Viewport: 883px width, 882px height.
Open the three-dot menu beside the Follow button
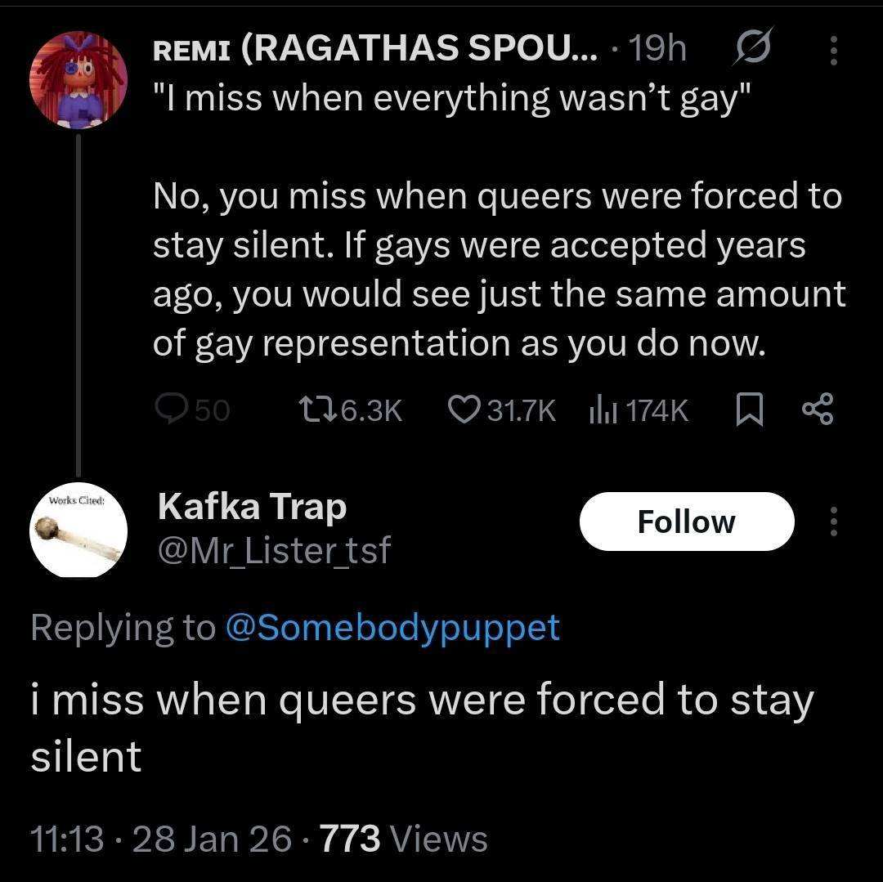coord(834,522)
